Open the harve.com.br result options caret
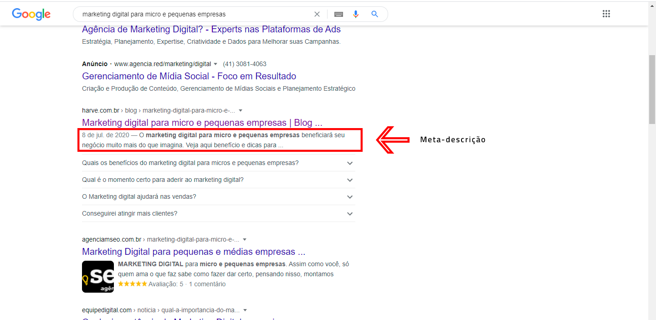The width and height of the screenshot is (656, 320). click(241, 110)
